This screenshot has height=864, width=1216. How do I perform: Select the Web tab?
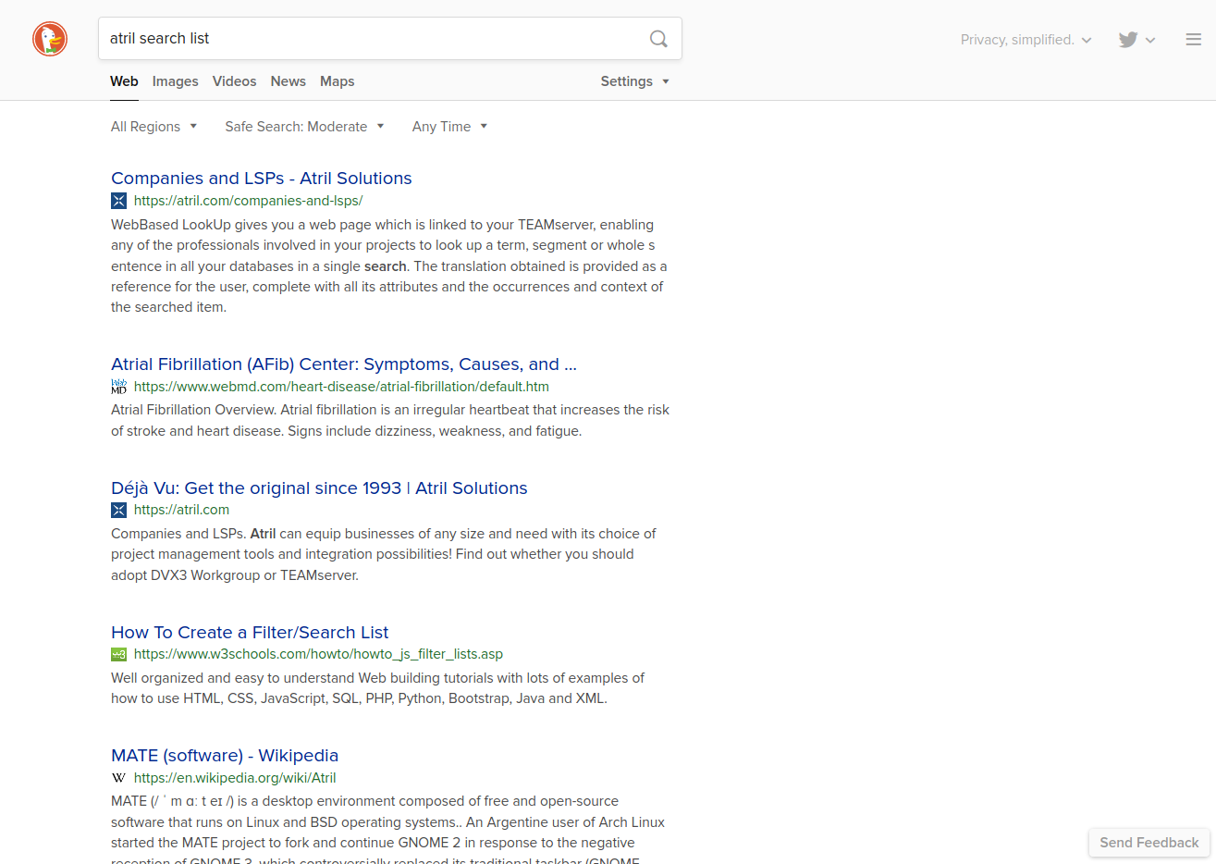click(124, 81)
